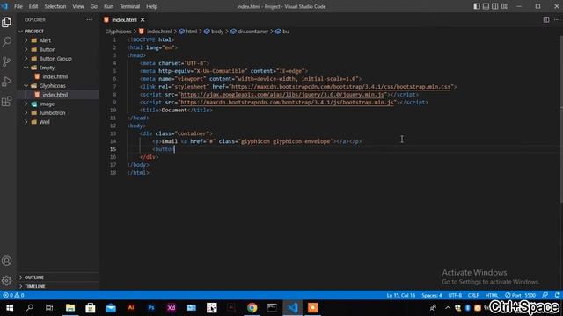Click the feedback icon in status bar
Screen dimensions: 563x316
545,295
